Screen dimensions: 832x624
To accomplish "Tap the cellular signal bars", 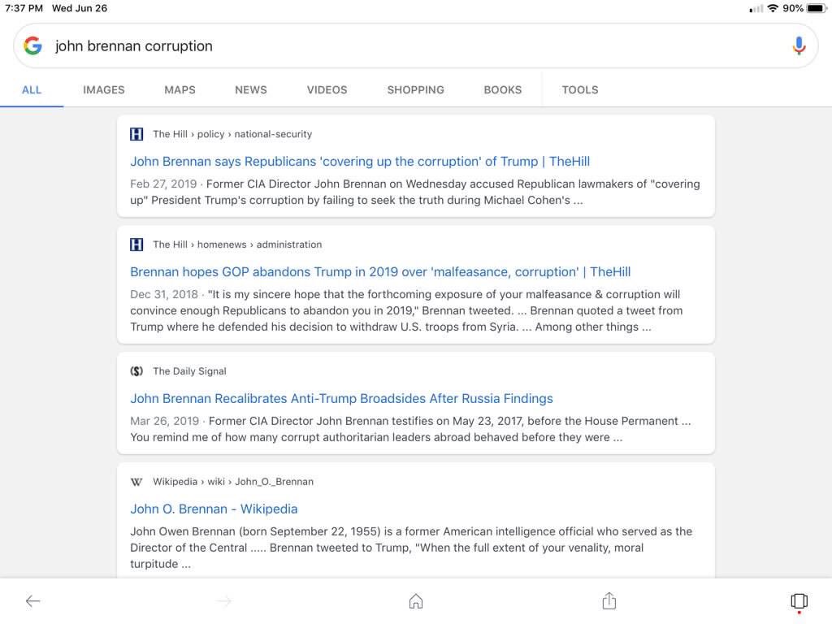I will pyautogui.click(x=756, y=8).
